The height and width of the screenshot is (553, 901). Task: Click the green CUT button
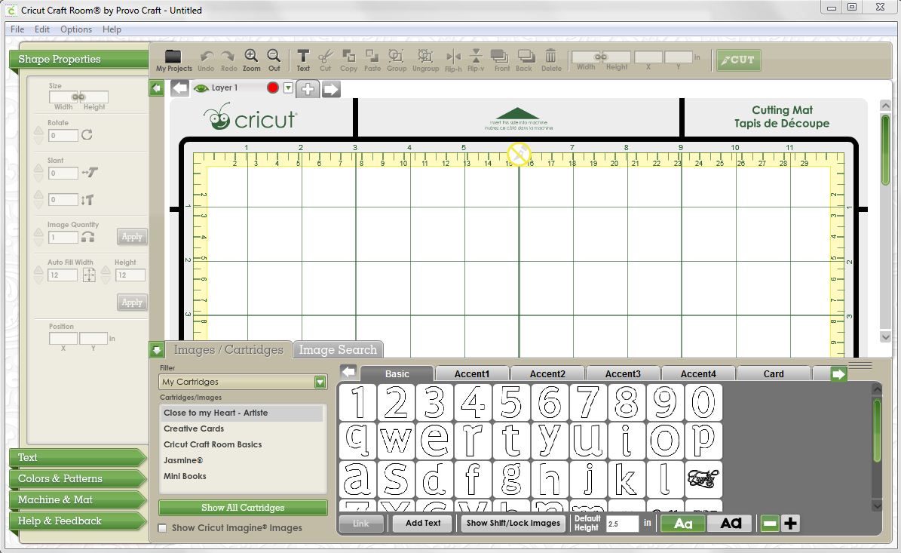point(739,60)
